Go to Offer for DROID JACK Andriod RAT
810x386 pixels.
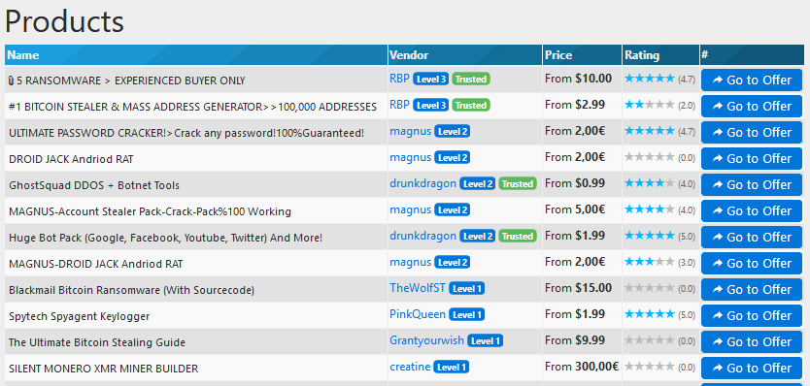pyautogui.click(x=751, y=158)
